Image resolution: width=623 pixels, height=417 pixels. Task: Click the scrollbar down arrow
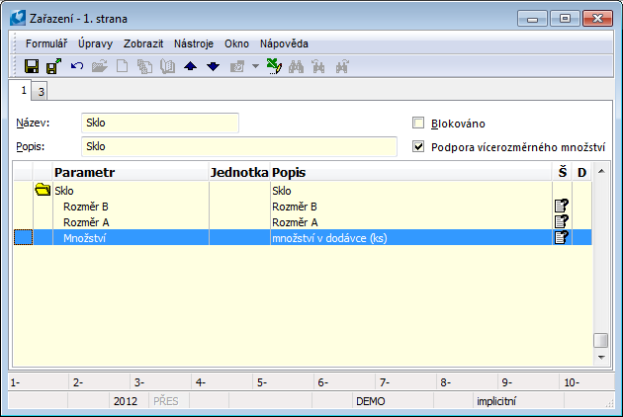tap(601, 358)
